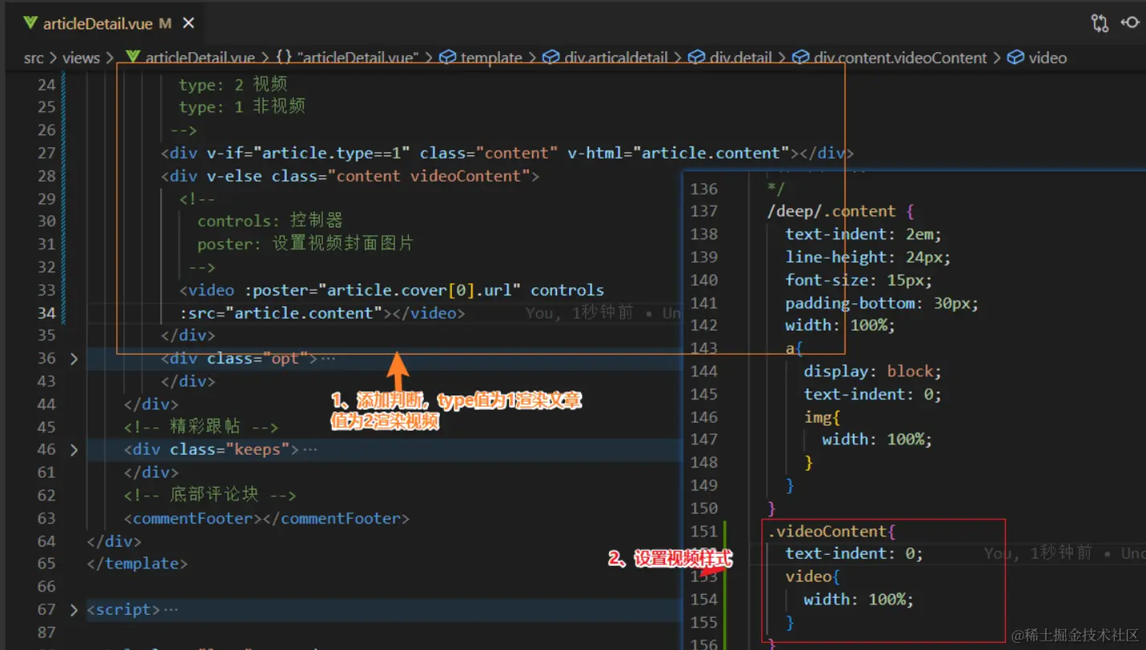Click the .videoContent{ selector line
This screenshot has height=650, width=1146.
pos(831,532)
